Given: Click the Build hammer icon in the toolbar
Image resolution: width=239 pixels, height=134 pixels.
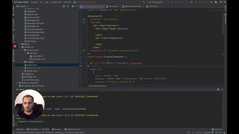Looking at the screenshot, I should pos(144,2).
